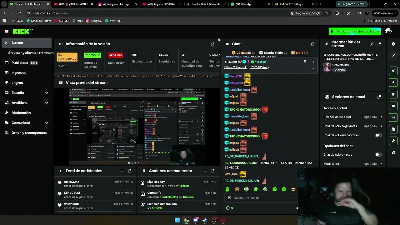
Task: Toggle the stream preview widget icon in the right rail
Action: point(393,71)
